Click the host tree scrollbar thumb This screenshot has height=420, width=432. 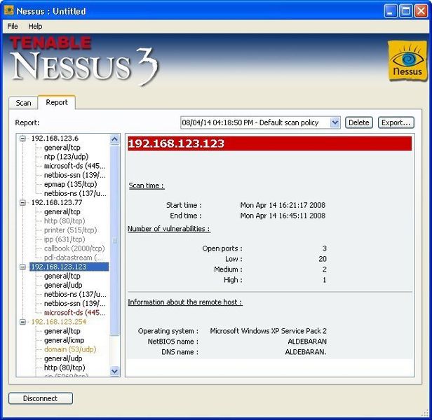(x=114, y=240)
